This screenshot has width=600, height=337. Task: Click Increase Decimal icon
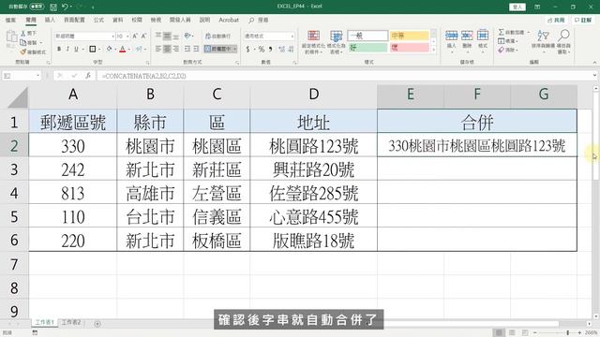click(x=282, y=49)
